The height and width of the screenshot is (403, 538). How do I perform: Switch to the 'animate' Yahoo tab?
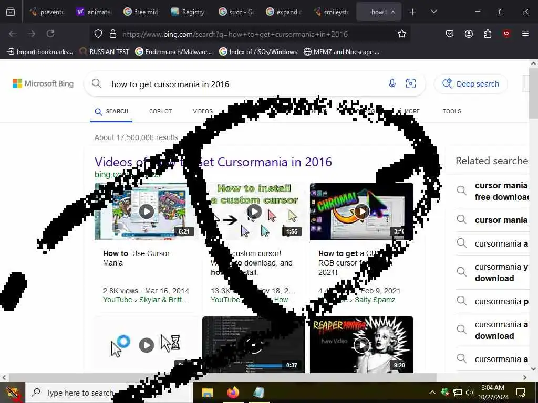[94, 12]
